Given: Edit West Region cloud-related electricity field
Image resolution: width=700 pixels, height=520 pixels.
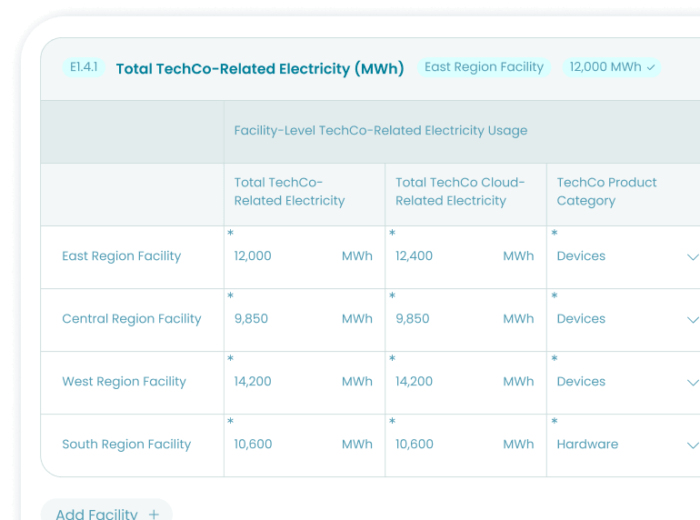Looking at the screenshot, I should click(x=465, y=383).
